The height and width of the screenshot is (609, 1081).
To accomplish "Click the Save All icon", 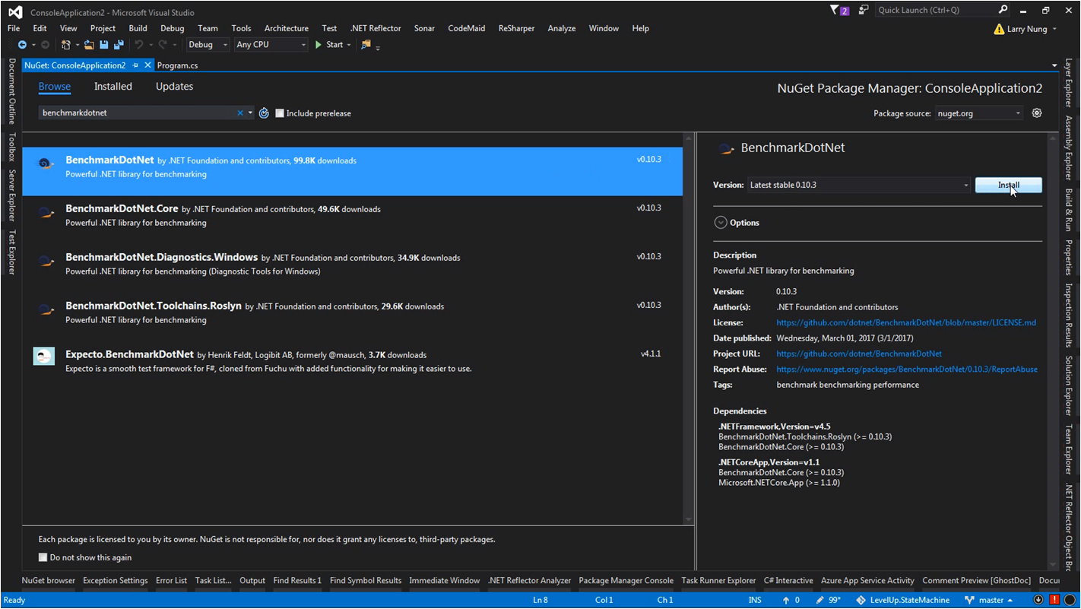I will (x=119, y=45).
